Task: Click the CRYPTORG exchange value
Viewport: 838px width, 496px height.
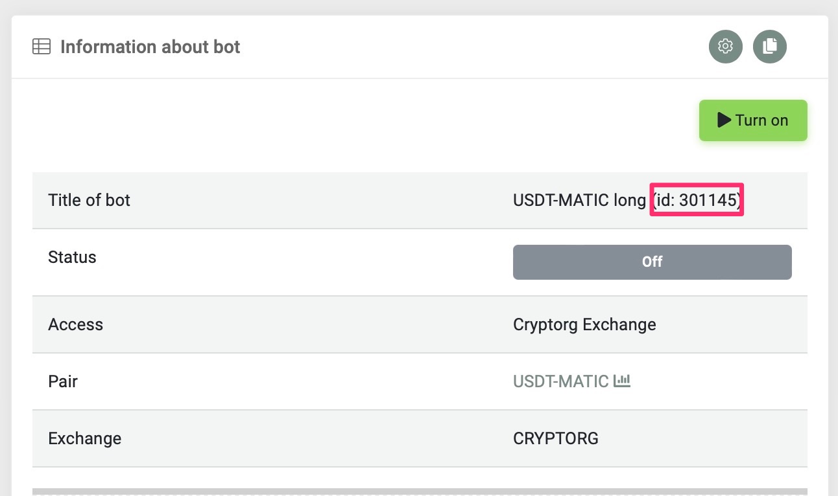Action: pos(555,438)
